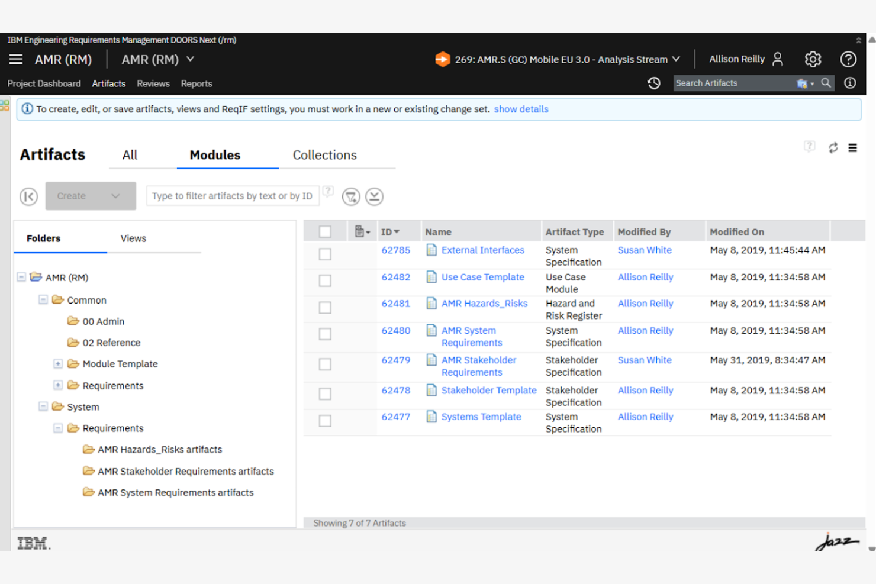Check the box for artifact 62477
The width and height of the screenshot is (876, 584).
(325, 421)
